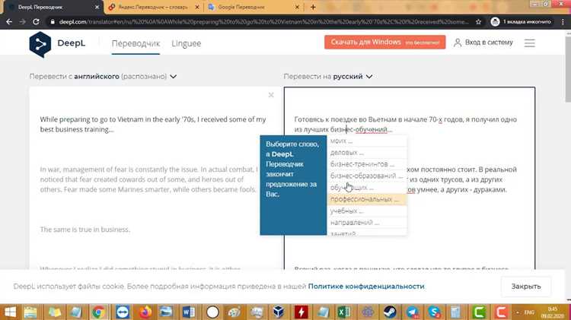Image resolution: width=571 pixels, height=320 pixels.
Task: Open the Политике конфиденциальности link
Action: coord(366,287)
